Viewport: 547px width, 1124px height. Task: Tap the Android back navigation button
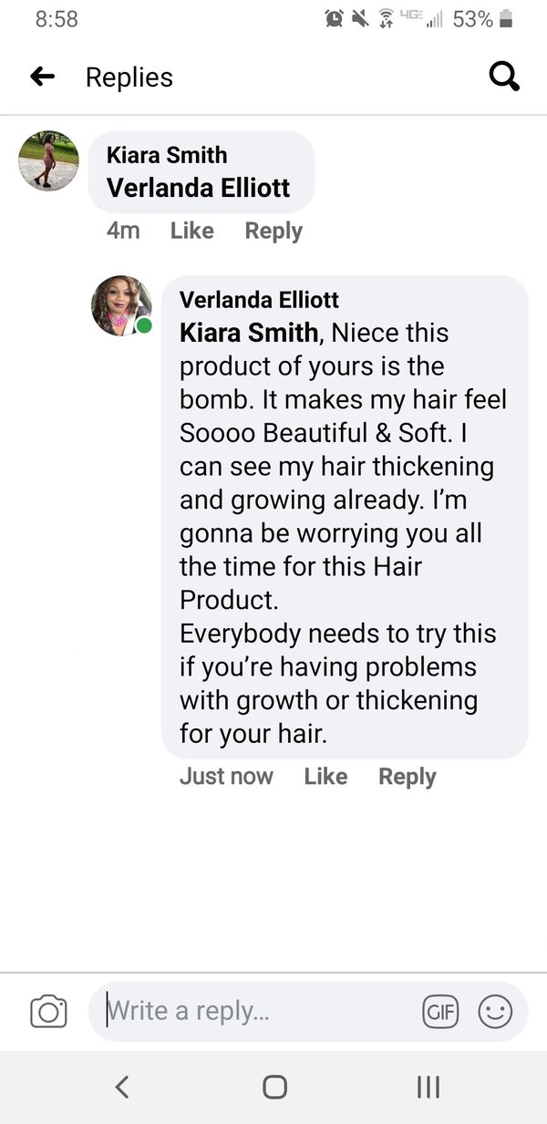point(122,1087)
